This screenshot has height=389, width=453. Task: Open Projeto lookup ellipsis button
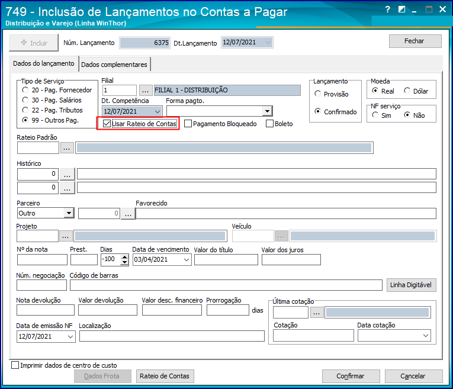[66, 236]
